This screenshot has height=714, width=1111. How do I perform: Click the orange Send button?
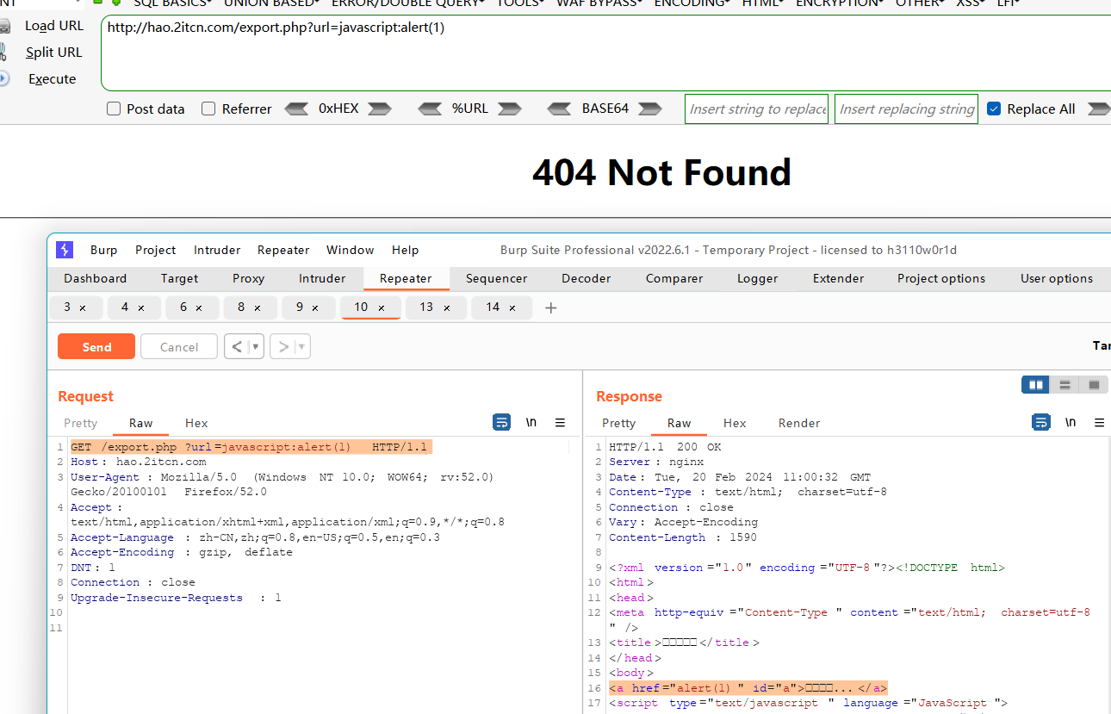click(x=96, y=347)
